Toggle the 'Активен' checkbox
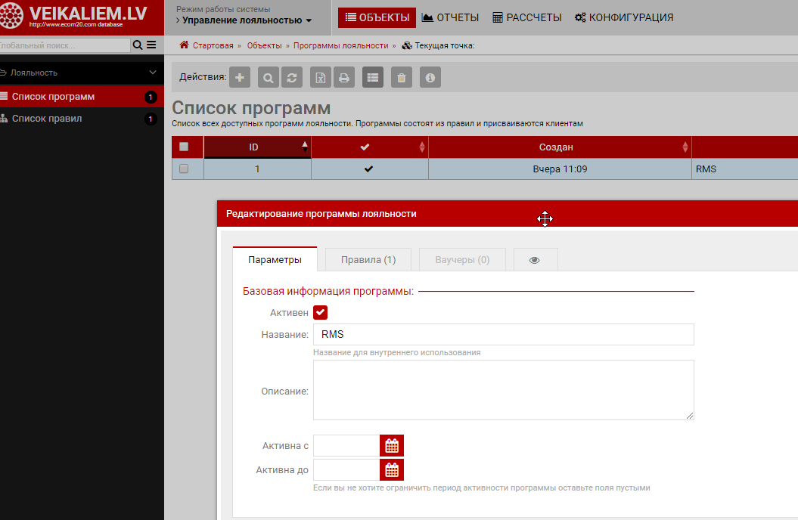This screenshot has height=520, width=798. pyautogui.click(x=320, y=312)
